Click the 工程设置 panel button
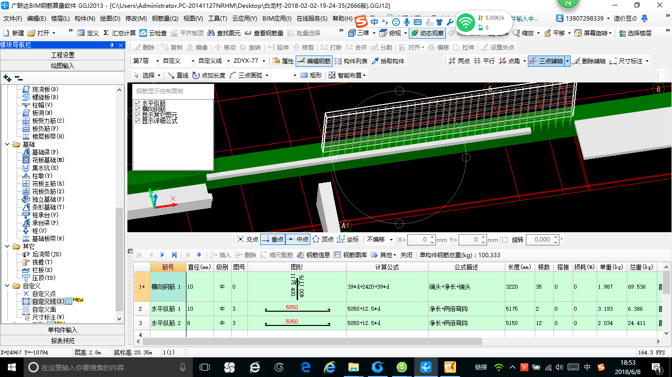 coord(62,55)
